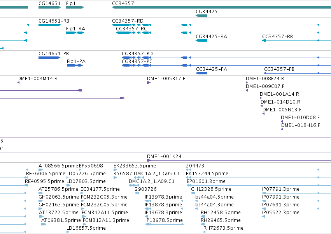
Task: Click the GH12328.5prime EST label
Action: click(x=211, y=189)
